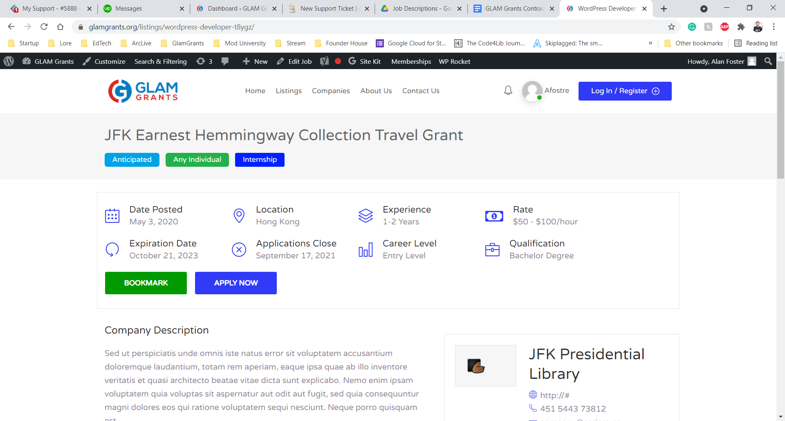Open the tab search dropdown arrow
This screenshot has width=785, height=421.
coord(704,9)
